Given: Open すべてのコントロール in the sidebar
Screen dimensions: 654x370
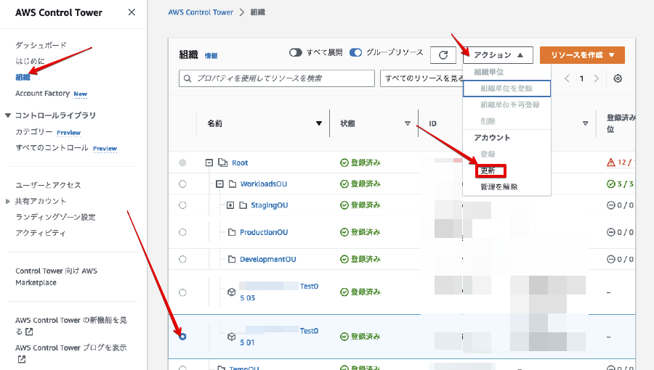Looking at the screenshot, I should pyautogui.click(x=52, y=148).
